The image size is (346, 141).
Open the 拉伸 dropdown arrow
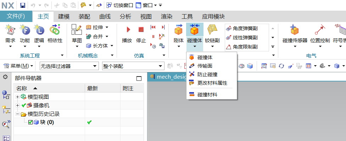click(107, 27)
